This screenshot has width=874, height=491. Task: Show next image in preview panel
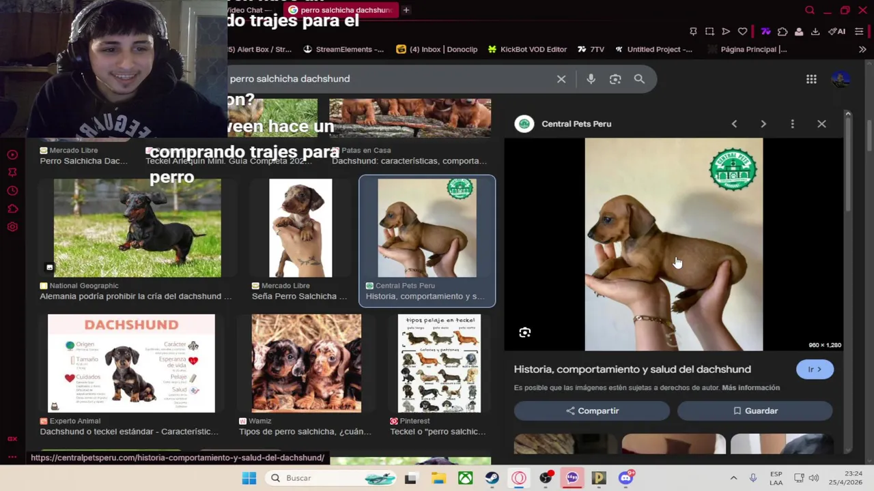point(763,124)
